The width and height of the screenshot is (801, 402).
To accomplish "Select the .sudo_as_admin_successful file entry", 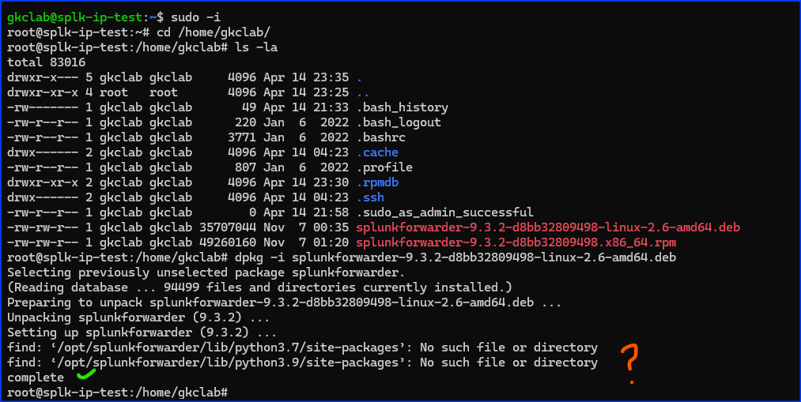I will click(444, 212).
